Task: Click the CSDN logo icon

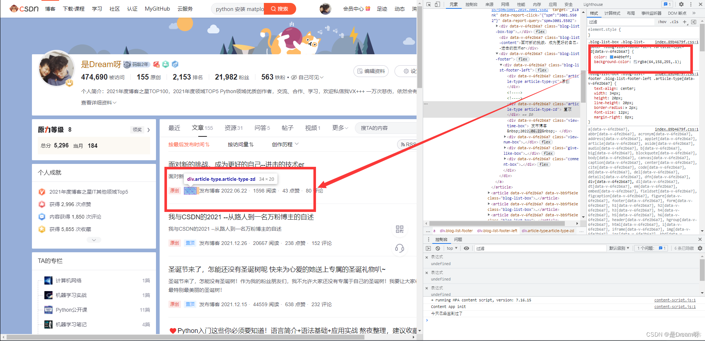Action: pos(15,8)
